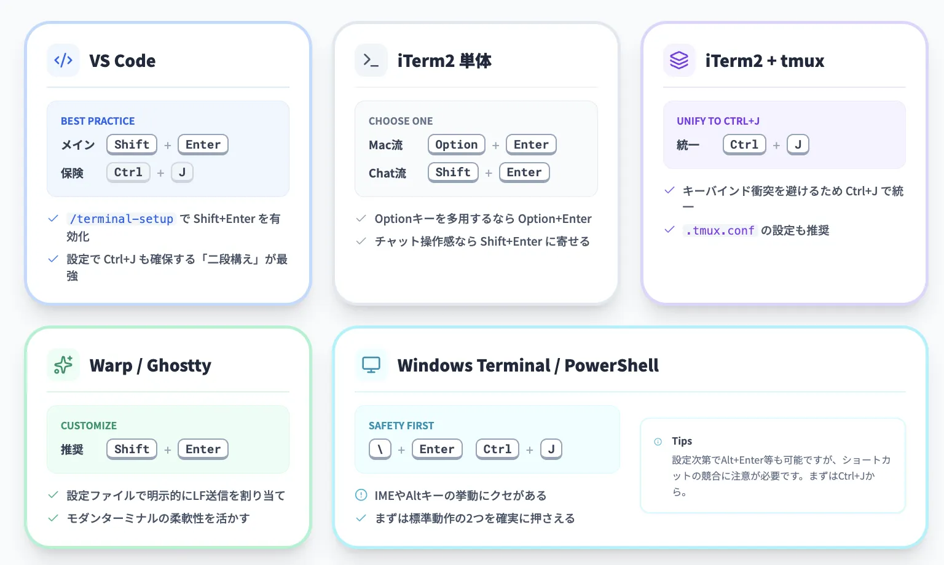This screenshot has height=565, width=944.
Task: Select the Windows Terminal / PowerShell title
Action: coord(528,365)
